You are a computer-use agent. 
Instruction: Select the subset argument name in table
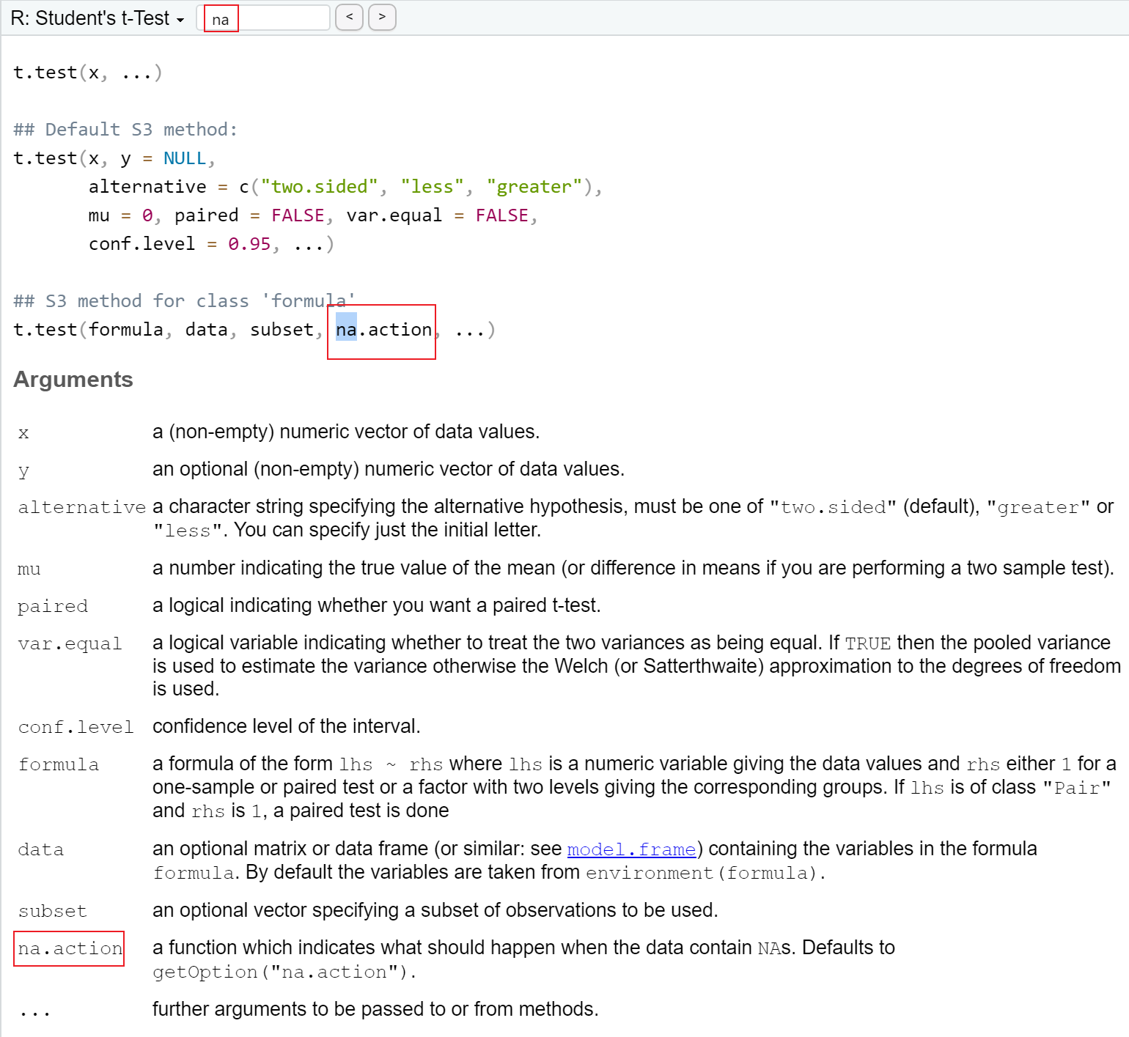click(x=52, y=911)
